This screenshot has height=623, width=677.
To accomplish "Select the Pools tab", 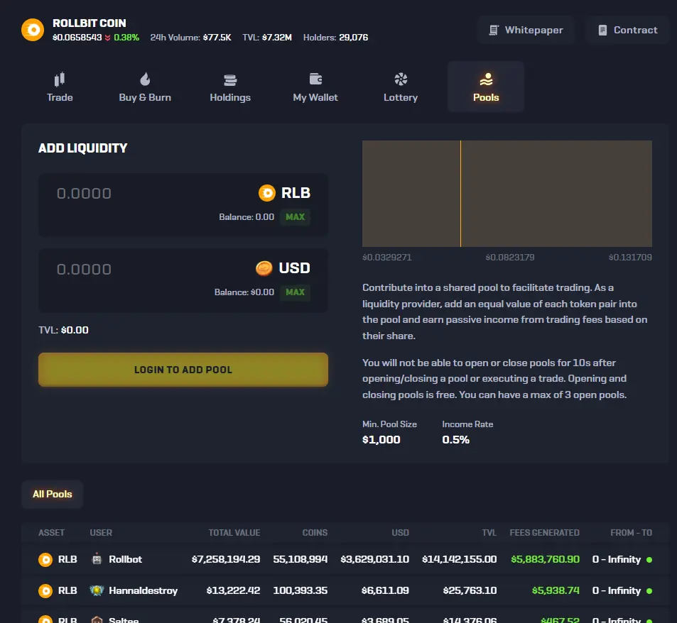I will (486, 87).
